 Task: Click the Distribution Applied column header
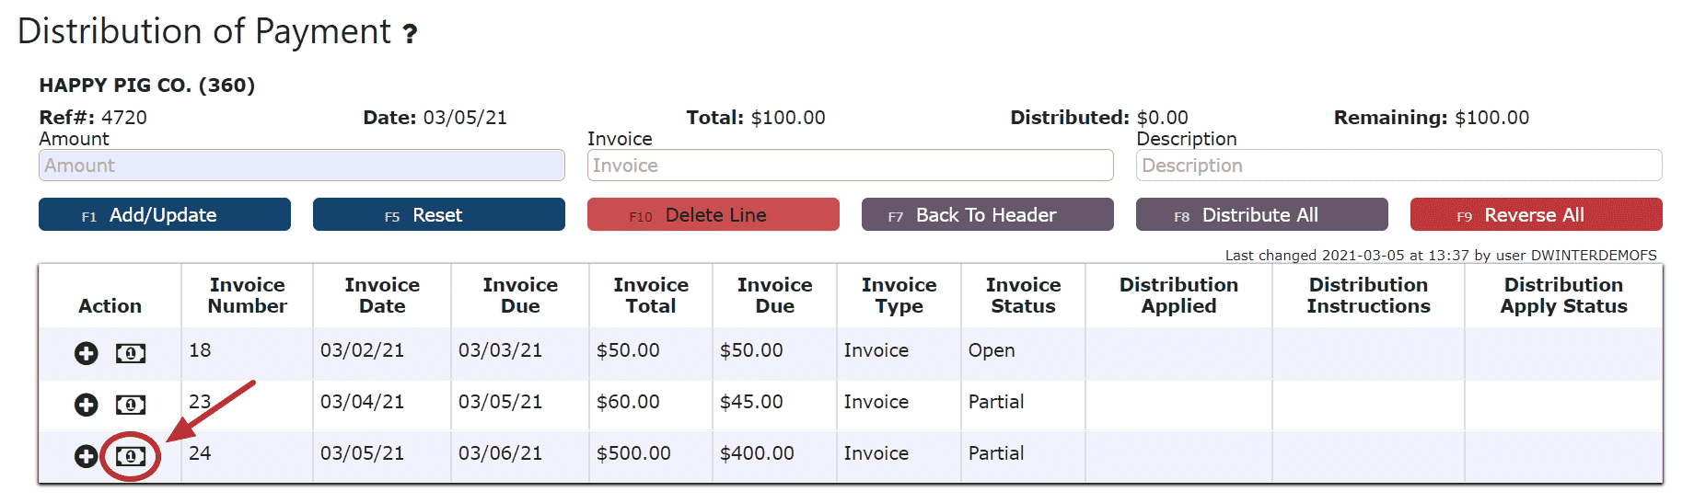pyautogui.click(x=1179, y=295)
